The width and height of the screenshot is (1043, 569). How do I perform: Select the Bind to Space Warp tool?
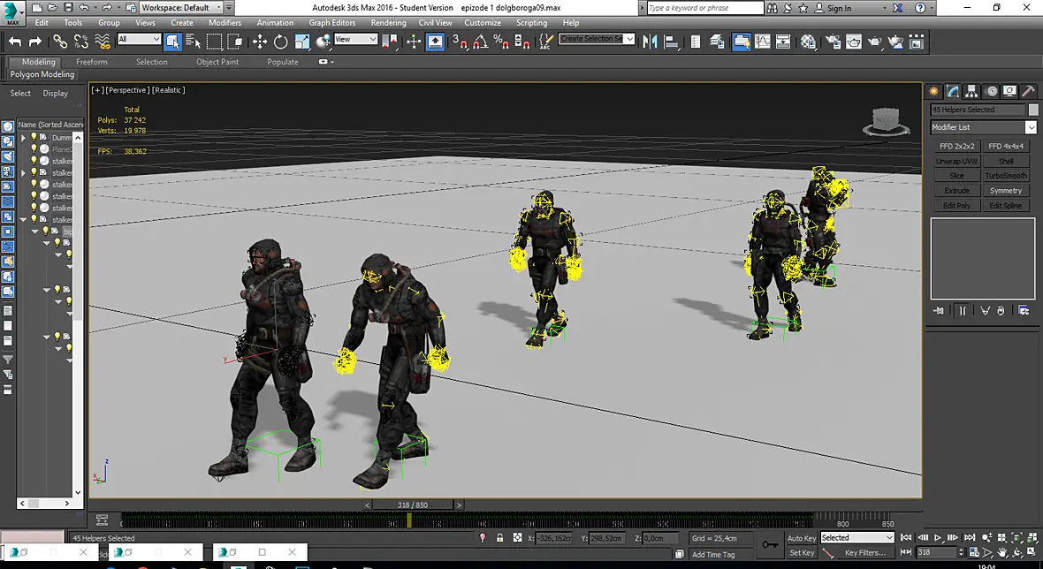pyautogui.click(x=103, y=42)
